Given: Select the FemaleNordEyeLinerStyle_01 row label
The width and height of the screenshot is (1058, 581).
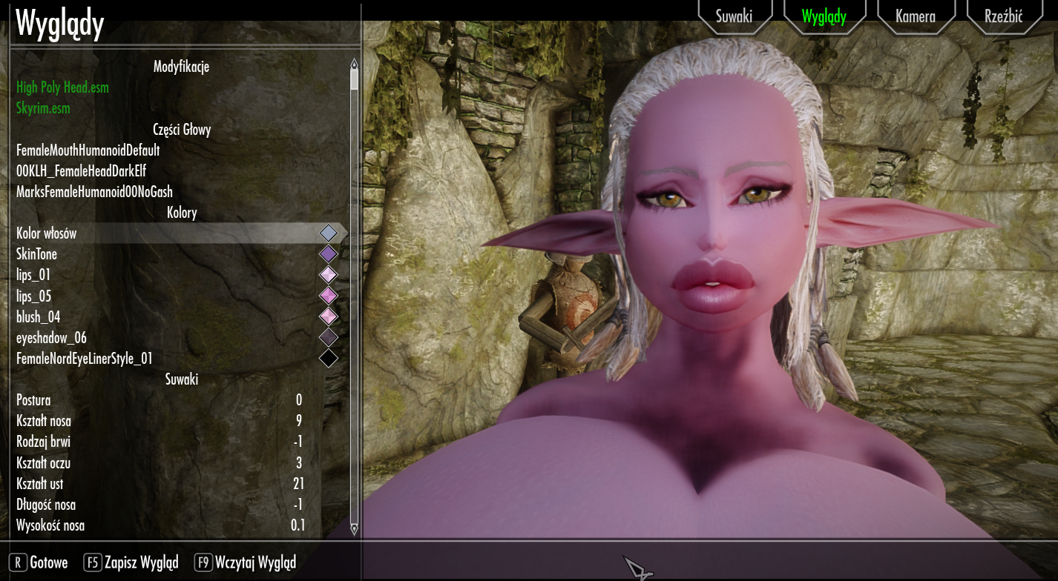Looking at the screenshot, I should point(85,358).
